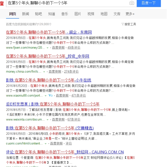Open the 闽企 - 东南网 result title

tap(49, 32)
